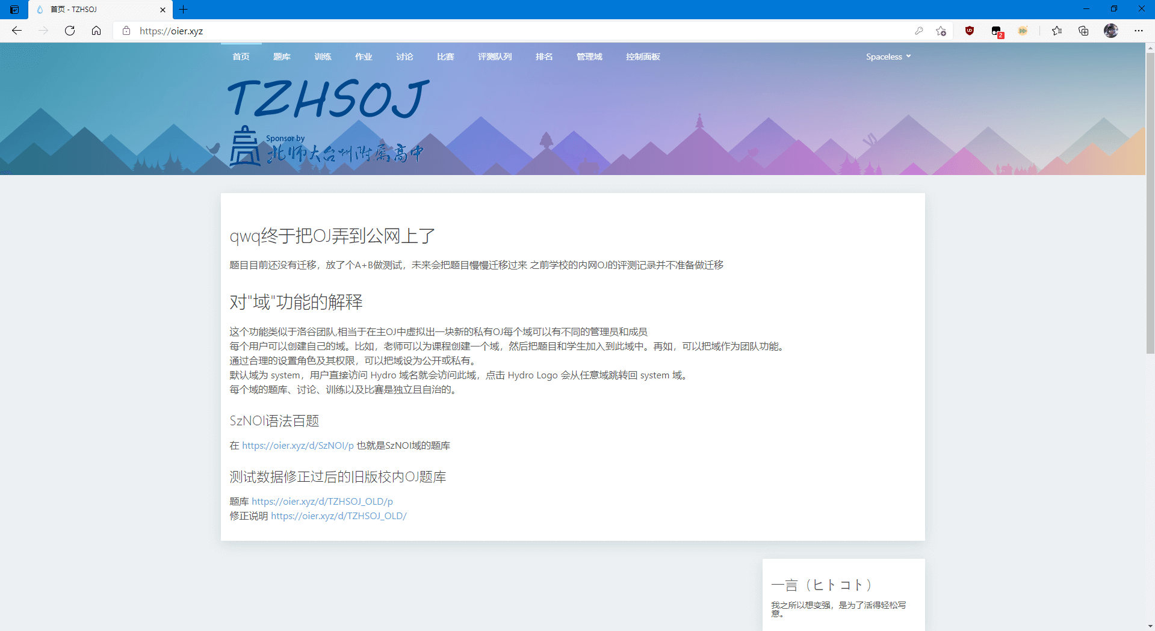Open the browser profile avatar
The width and height of the screenshot is (1155, 631).
(1110, 31)
